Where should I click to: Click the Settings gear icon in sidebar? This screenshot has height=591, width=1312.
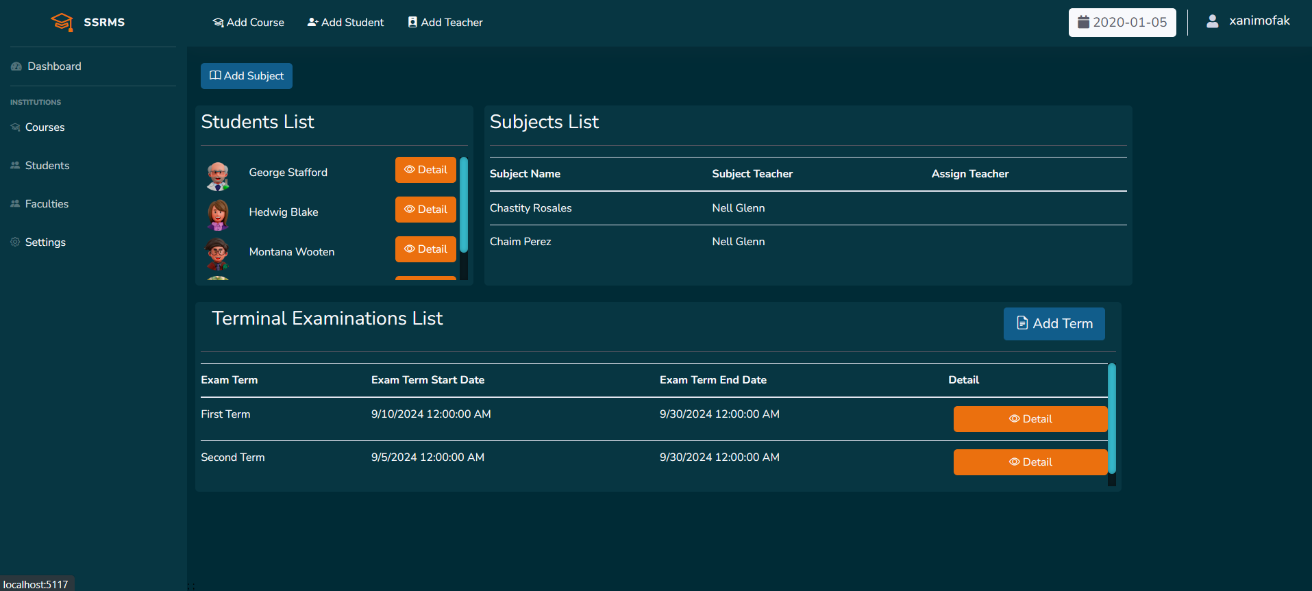(15, 242)
